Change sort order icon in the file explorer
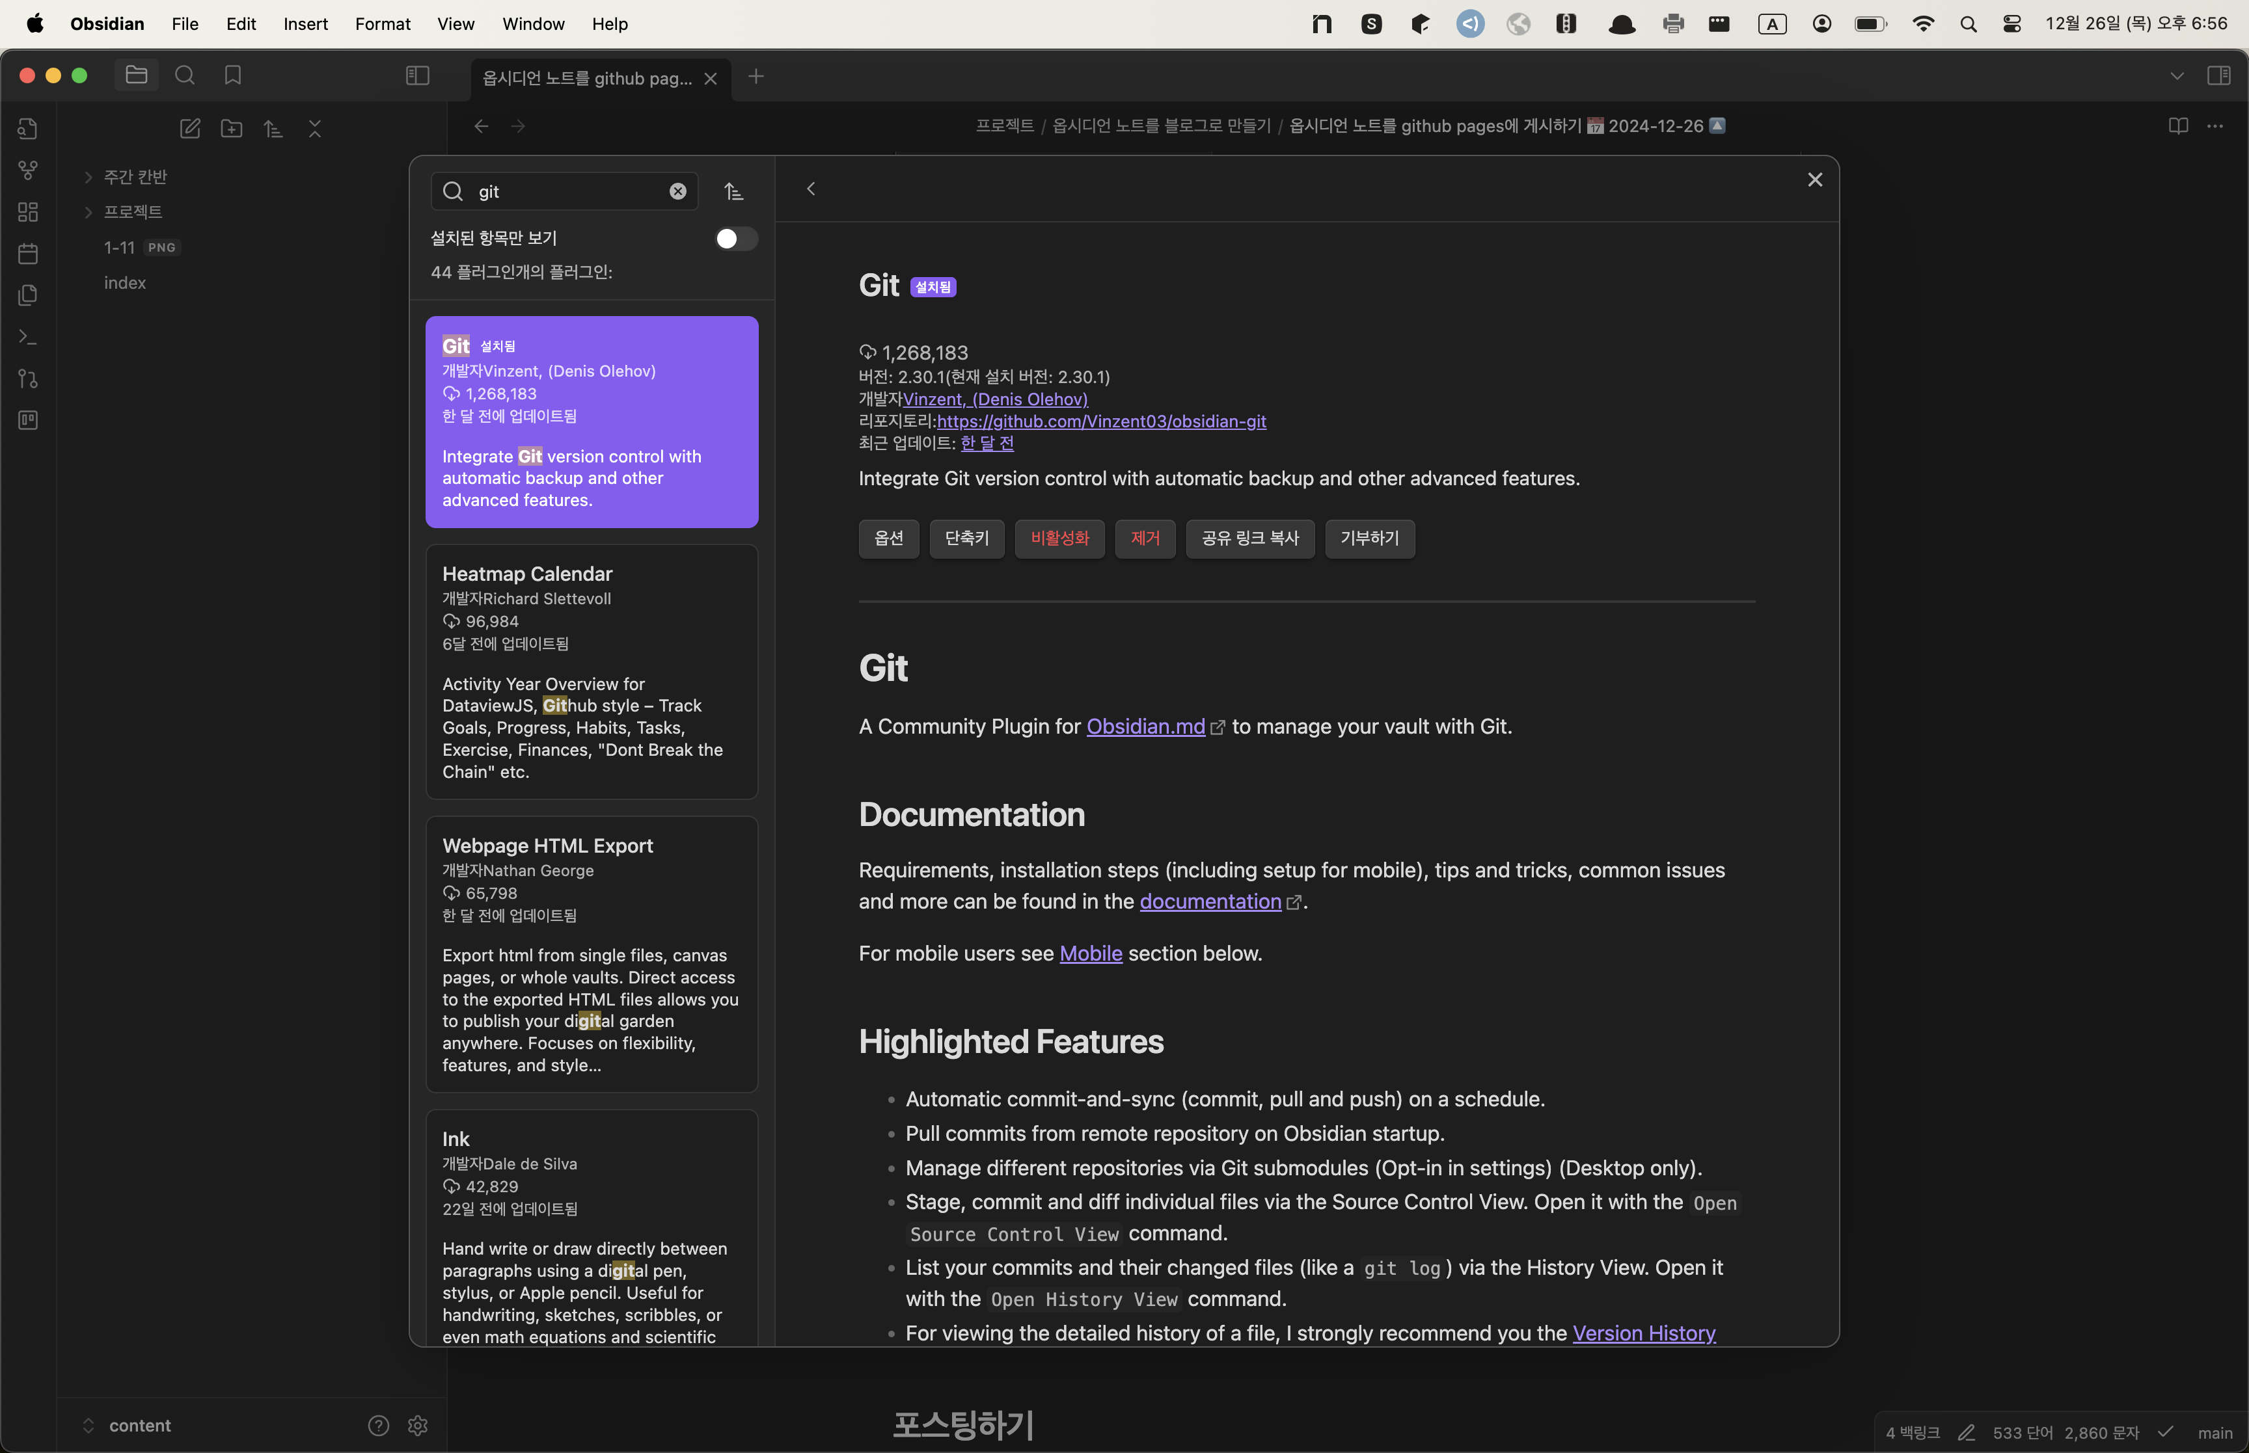The height and width of the screenshot is (1453, 2249). point(273,128)
